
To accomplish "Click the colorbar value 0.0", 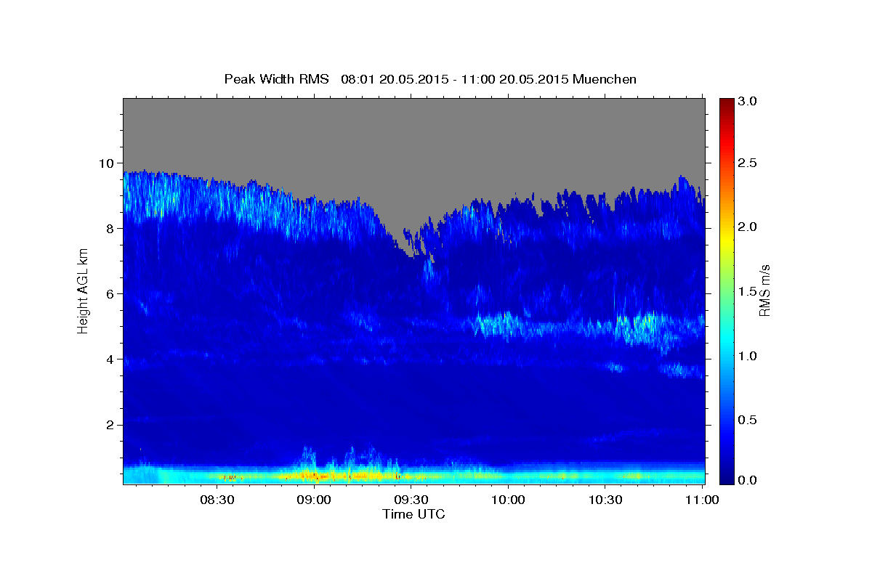I will click(x=747, y=480).
